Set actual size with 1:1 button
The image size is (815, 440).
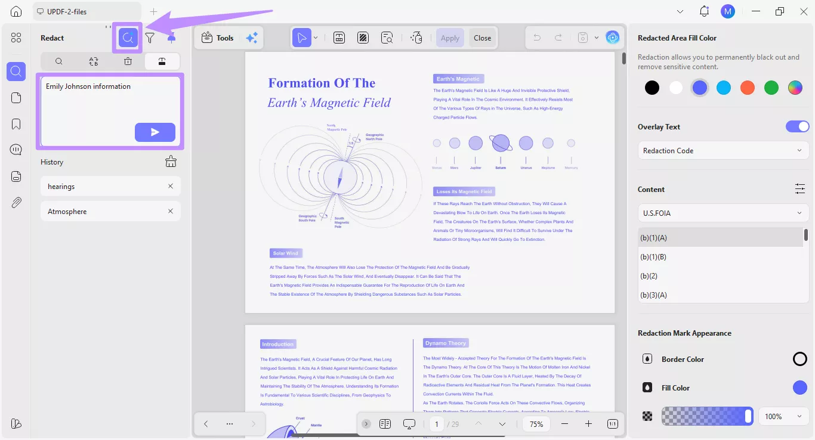point(613,424)
